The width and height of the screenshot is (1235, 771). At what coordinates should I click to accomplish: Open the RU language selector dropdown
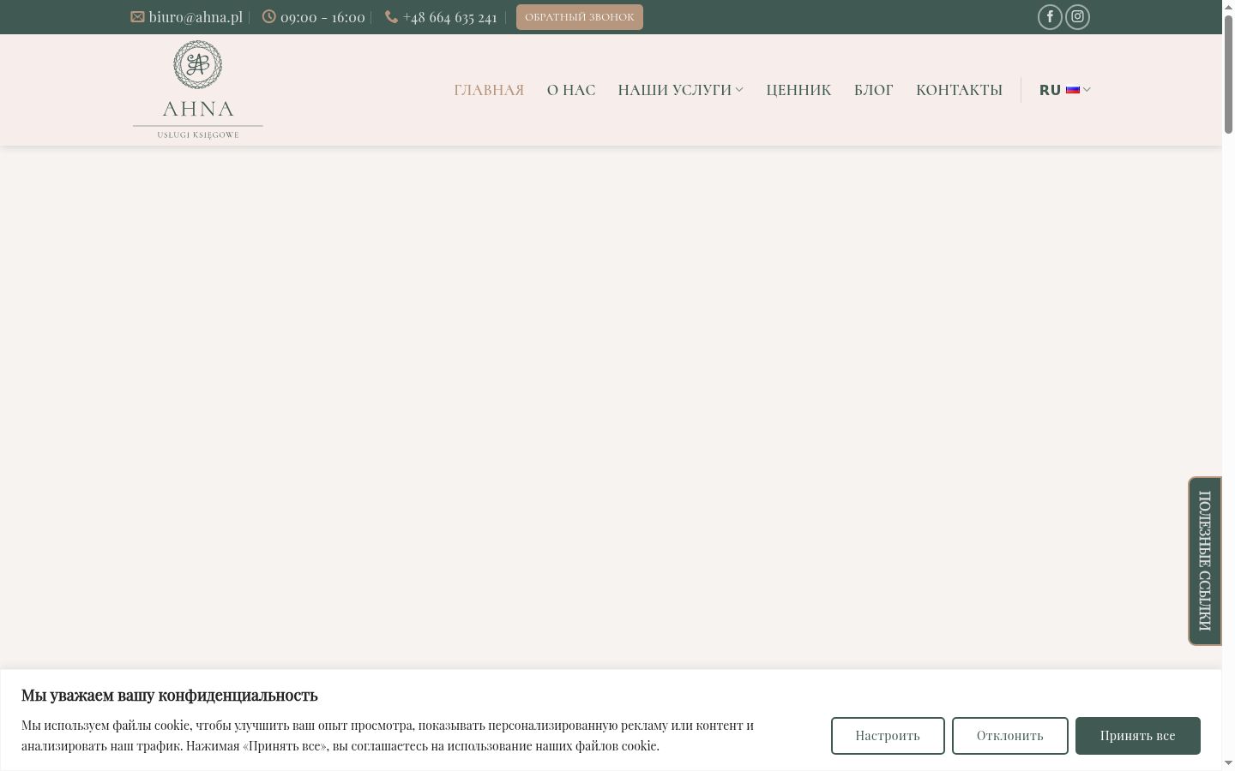tap(1065, 90)
